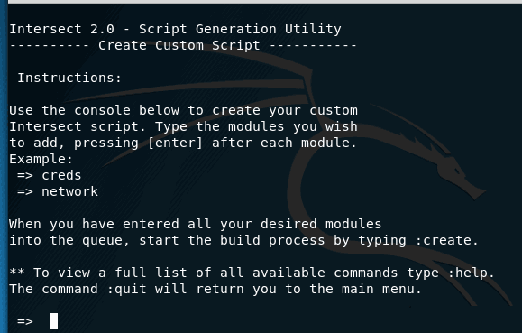This screenshot has width=522, height=333.
Task: Click the word 'network' in the example
Action: [x=70, y=191]
